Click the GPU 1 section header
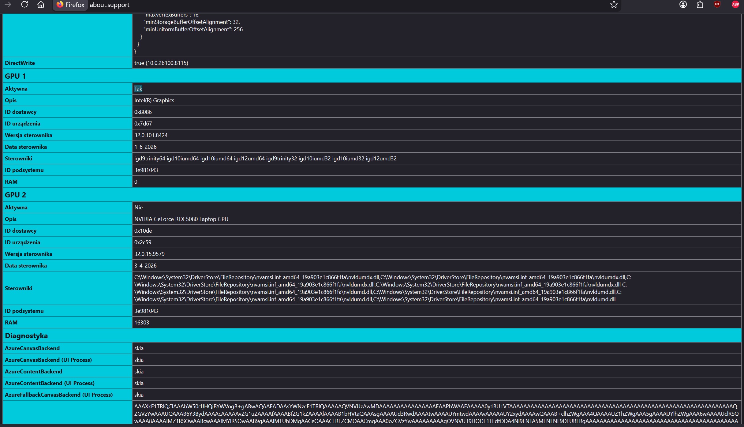 point(15,76)
